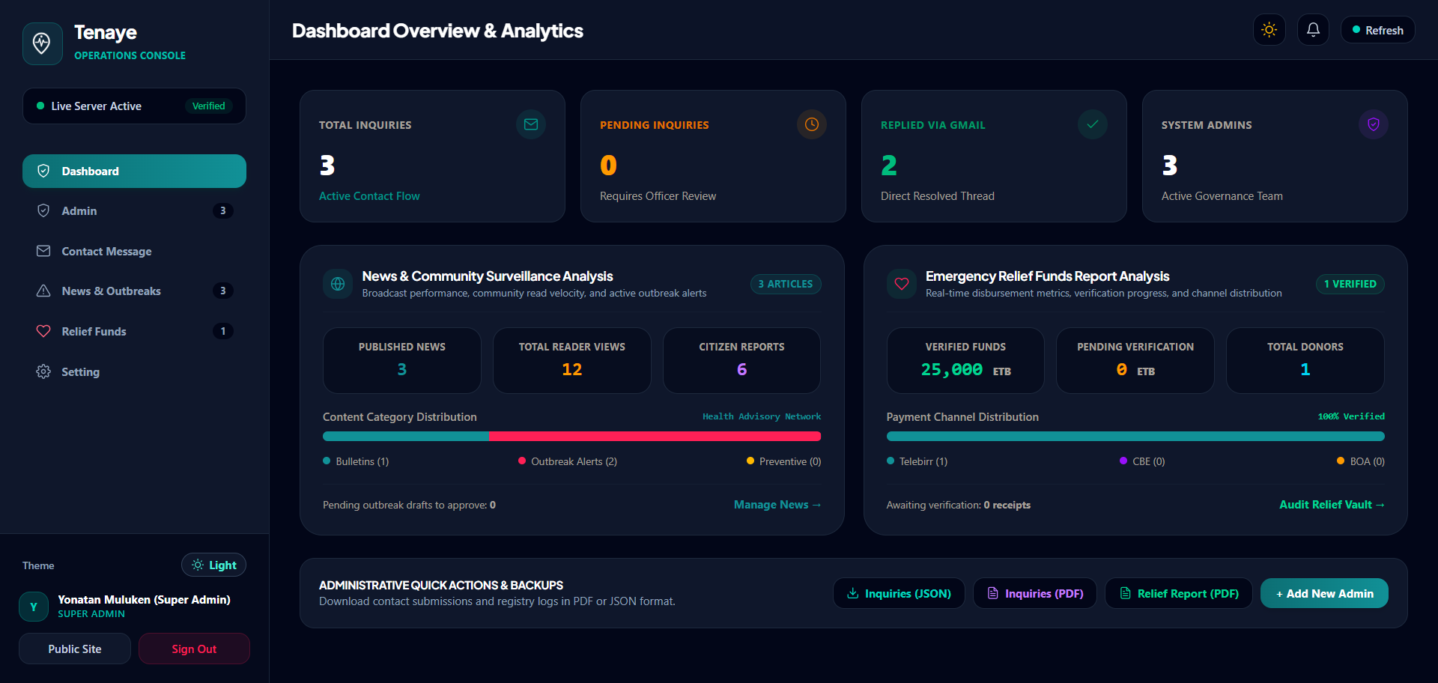The image size is (1438, 683).
Task: Click the Pending Inquiries clock icon
Action: click(812, 124)
